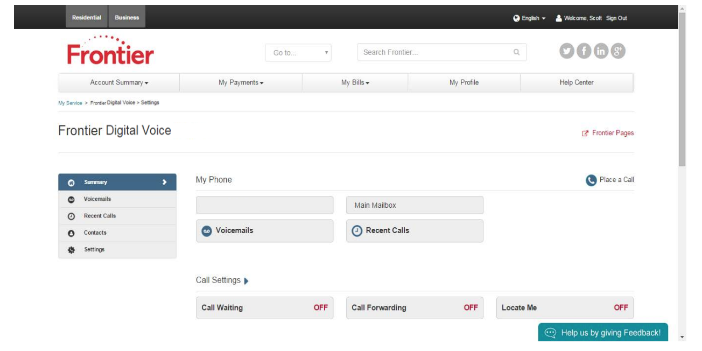Click the Main Mailbox field
Viewport: 702px width, 351px height.
tap(415, 205)
